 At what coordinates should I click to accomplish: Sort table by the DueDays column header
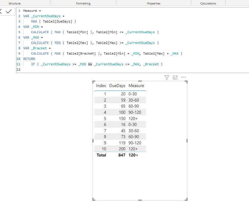(117, 86)
